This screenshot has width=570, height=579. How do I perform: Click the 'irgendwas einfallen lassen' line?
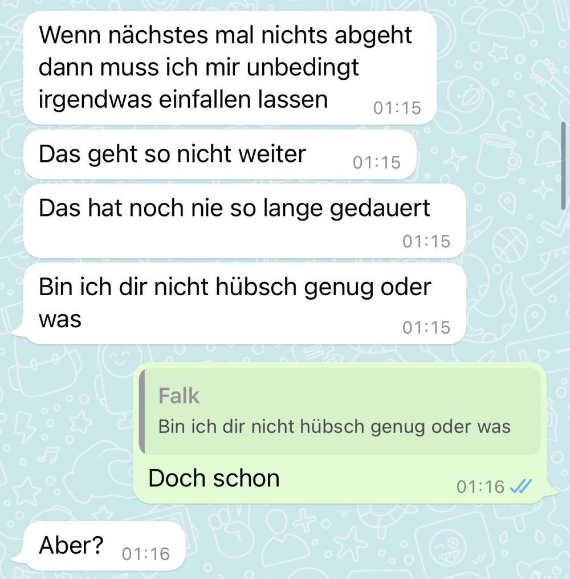click(183, 100)
